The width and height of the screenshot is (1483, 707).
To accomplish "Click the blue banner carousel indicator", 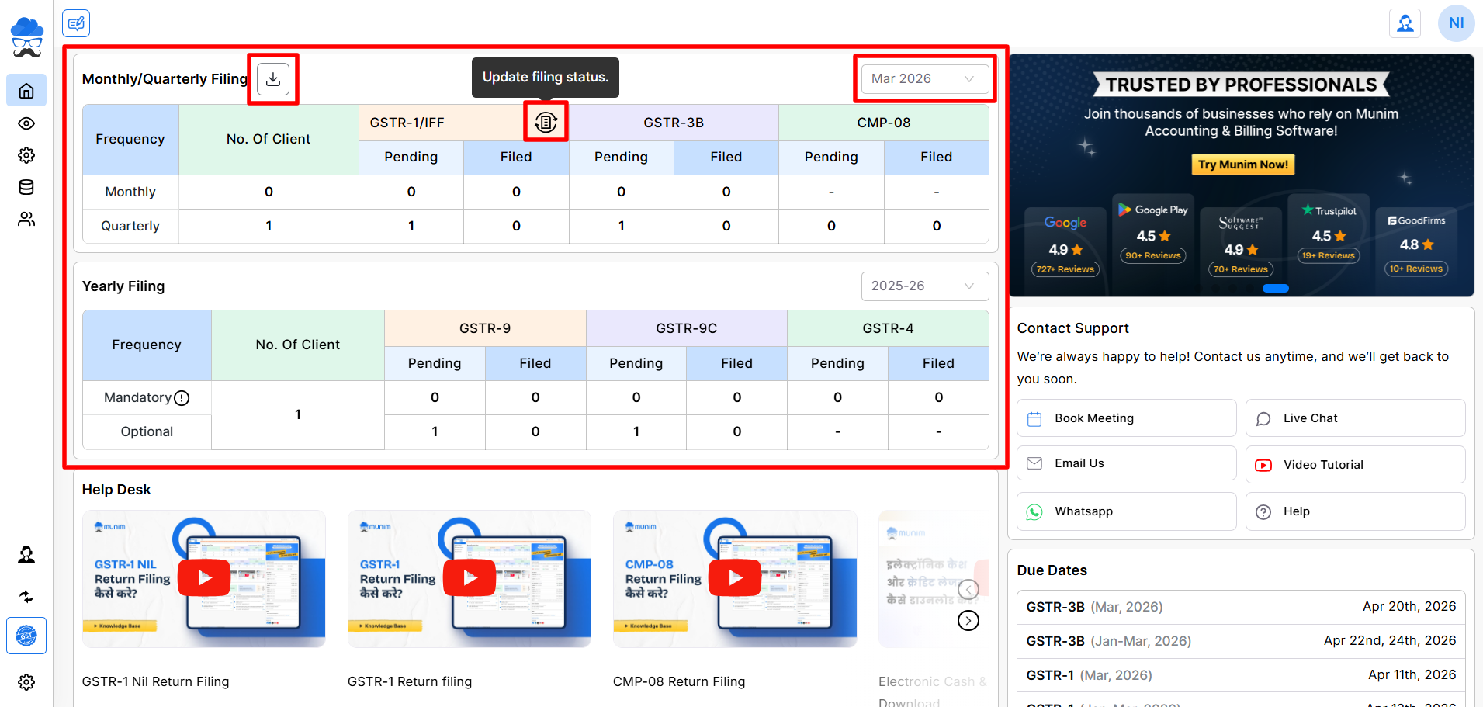I will tap(1275, 288).
